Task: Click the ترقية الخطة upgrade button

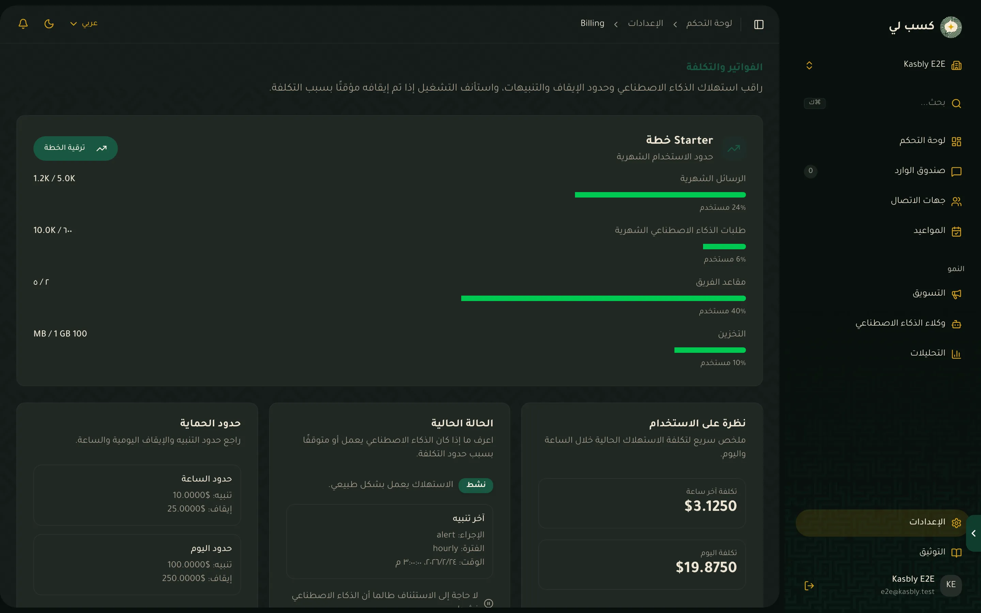Action: (x=75, y=148)
